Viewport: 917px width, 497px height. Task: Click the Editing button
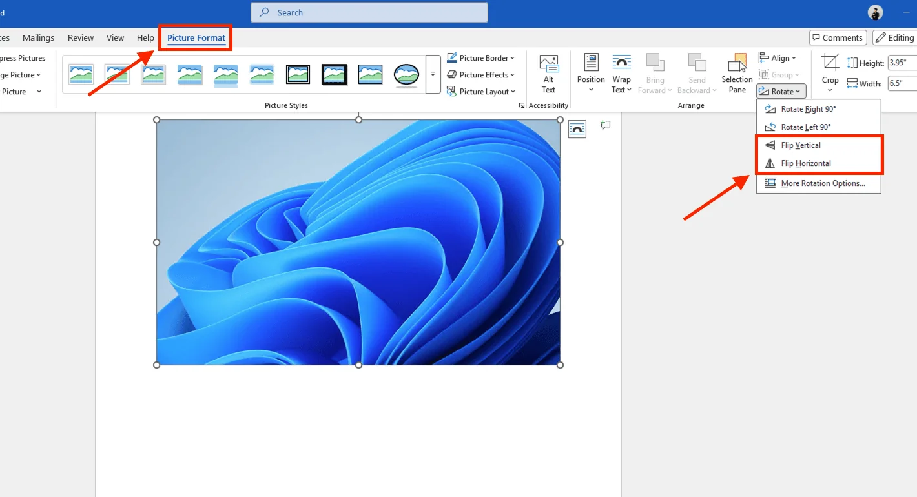click(898, 37)
